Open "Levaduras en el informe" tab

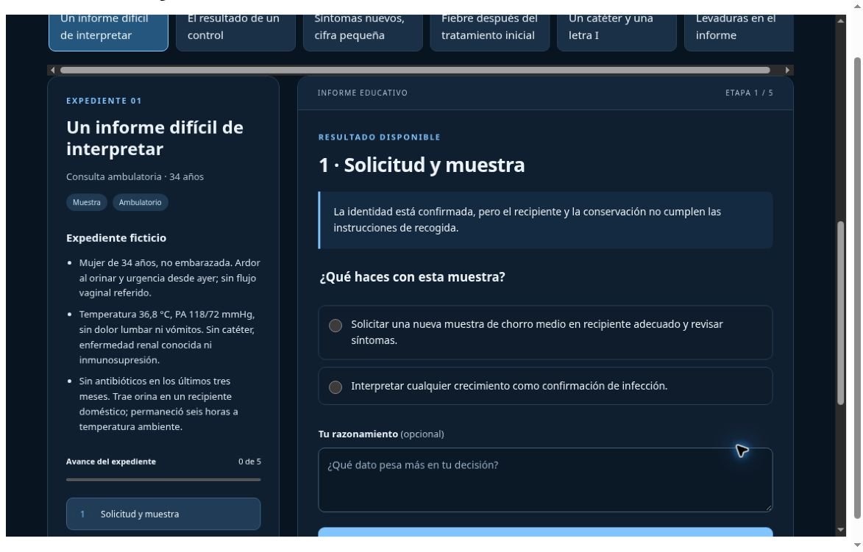[739, 32]
